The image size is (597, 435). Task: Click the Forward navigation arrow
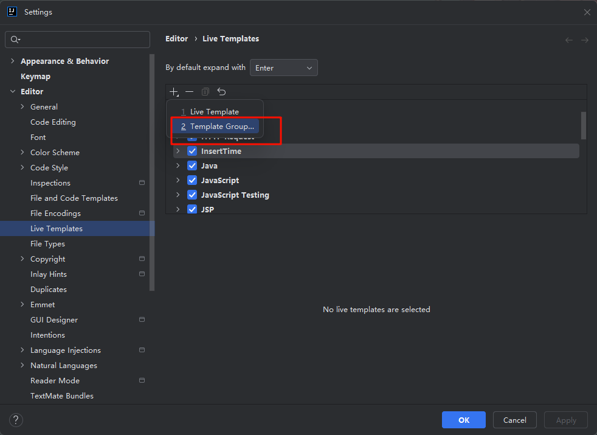[x=584, y=40]
